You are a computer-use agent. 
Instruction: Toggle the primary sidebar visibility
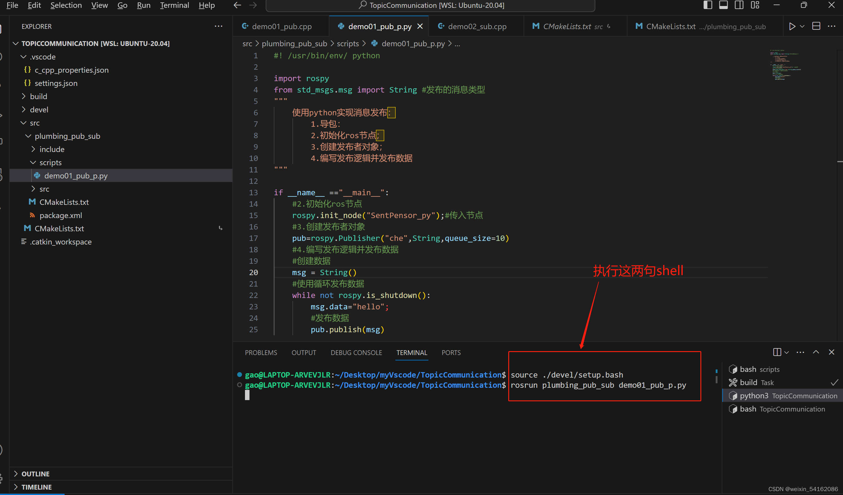click(708, 5)
